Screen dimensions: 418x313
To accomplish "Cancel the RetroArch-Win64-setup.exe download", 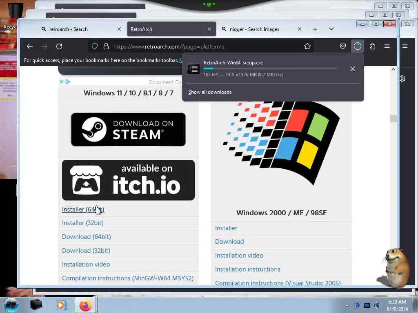I will pos(352,69).
